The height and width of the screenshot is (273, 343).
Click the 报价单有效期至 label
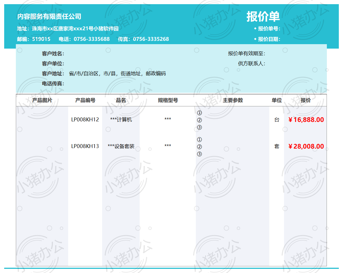point(246,54)
